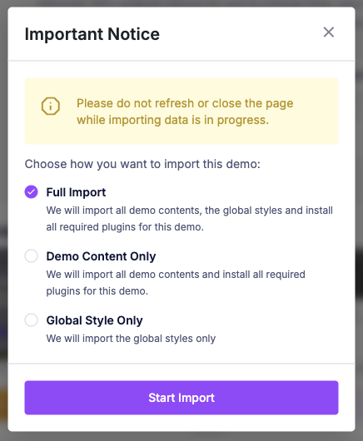Image resolution: width=363 pixels, height=441 pixels.
Task: Close the Important Notice dialog with X
Action: [328, 32]
